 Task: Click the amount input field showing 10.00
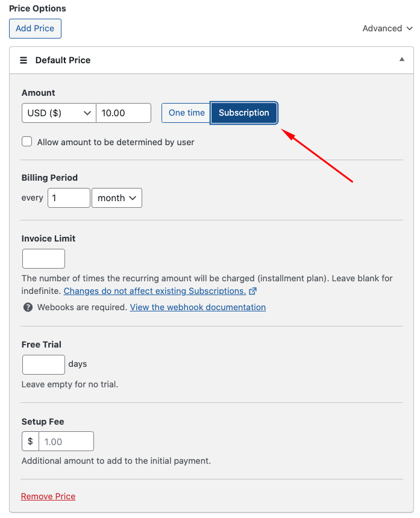click(124, 113)
